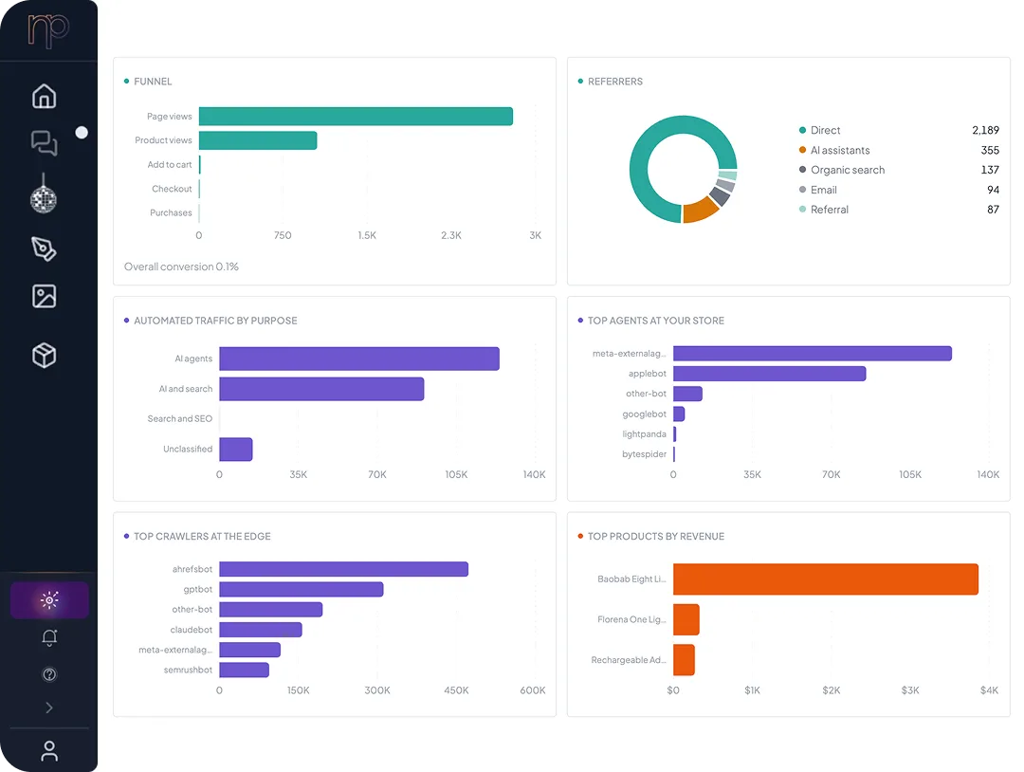Open the chat conversations icon
This screenshot has width=1024, height=772.
tap(45, 143)
